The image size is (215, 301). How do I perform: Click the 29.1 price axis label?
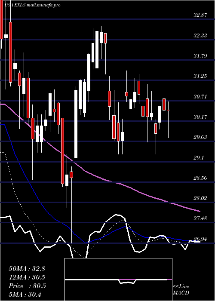(199, 158)
